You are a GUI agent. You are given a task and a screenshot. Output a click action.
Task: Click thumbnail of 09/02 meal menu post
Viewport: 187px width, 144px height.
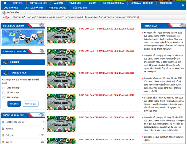61,57
